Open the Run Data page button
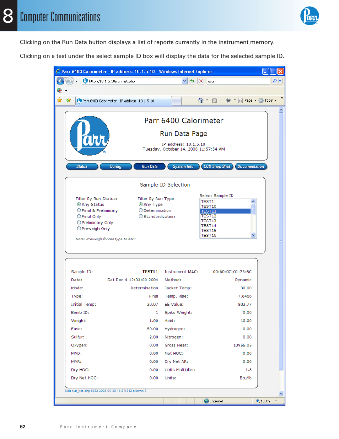 pos(150,166)
